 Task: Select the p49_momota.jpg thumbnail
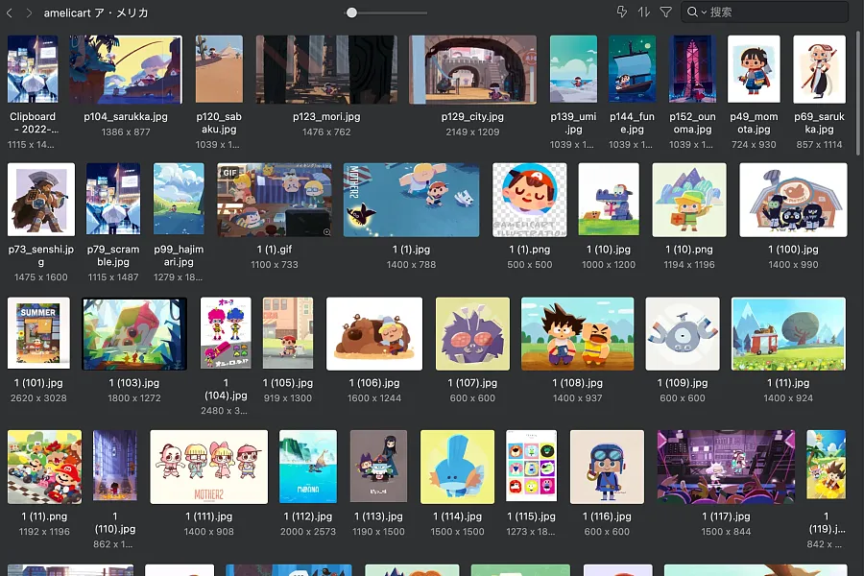pyautogui.click(x=754, y=69)
